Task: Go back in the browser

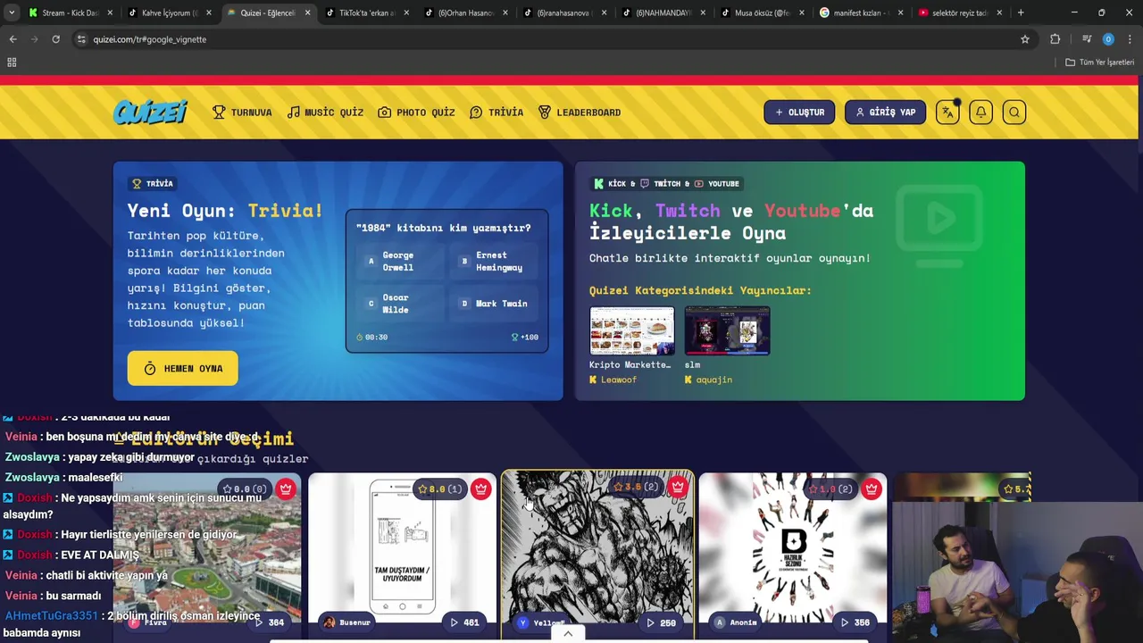Action: (13, 39)
